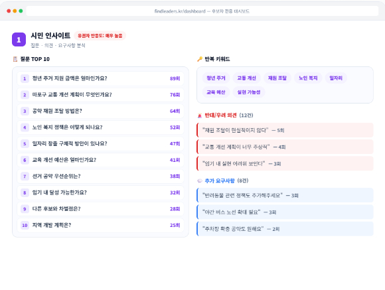Select the 노인 복지 keyword chip
Screen dimensions: 385x290
(x=308, y=78)
